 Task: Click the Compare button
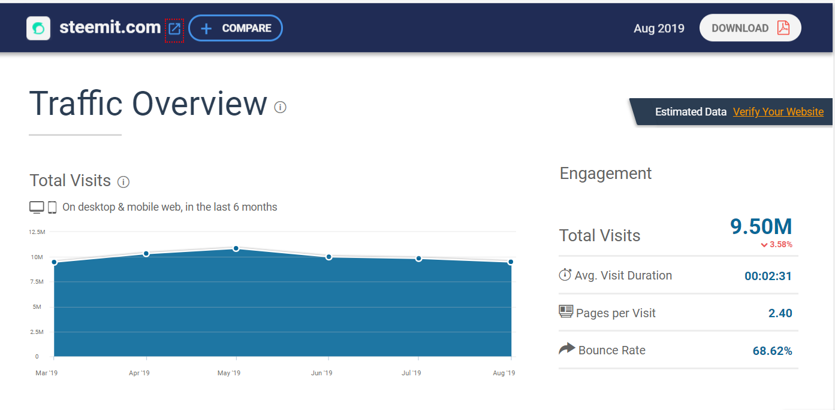tap(236, 28)
